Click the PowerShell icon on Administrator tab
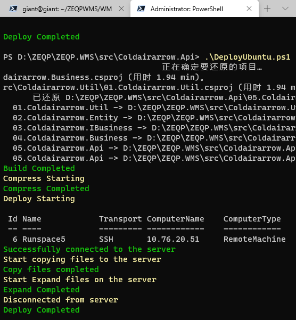 141,9
